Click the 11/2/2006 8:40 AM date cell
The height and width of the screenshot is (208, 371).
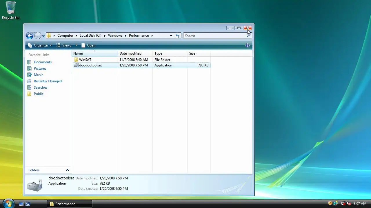(x=134, y=60)
